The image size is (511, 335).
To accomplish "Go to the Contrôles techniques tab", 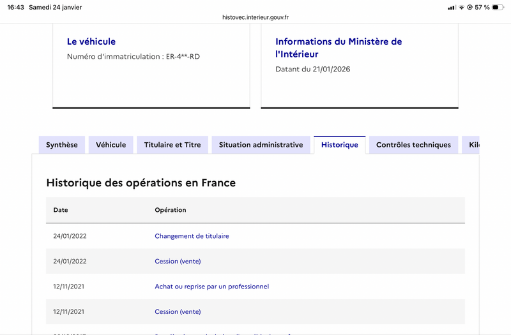I will [x=413, y=145].
